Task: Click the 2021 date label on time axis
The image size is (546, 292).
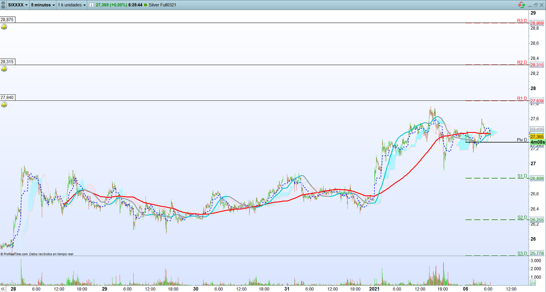Action: [374, 289]
